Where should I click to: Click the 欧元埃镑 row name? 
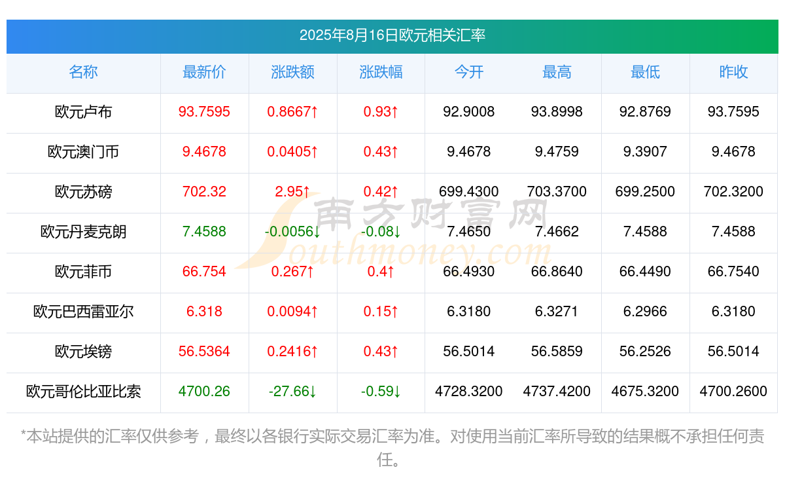coord(83,352)
